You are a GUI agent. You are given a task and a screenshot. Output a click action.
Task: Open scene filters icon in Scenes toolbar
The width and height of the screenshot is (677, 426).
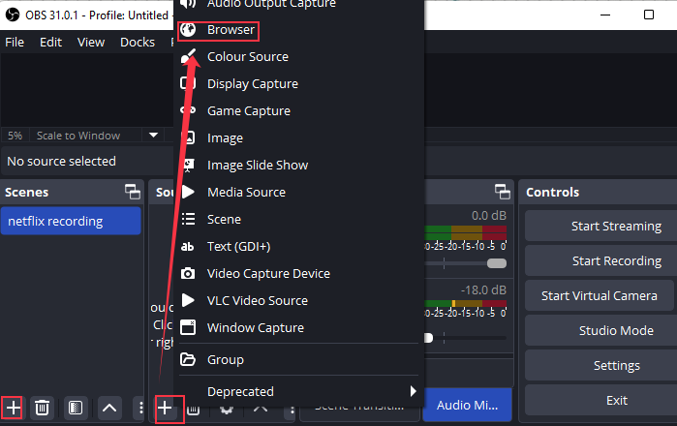click(76, 408)
